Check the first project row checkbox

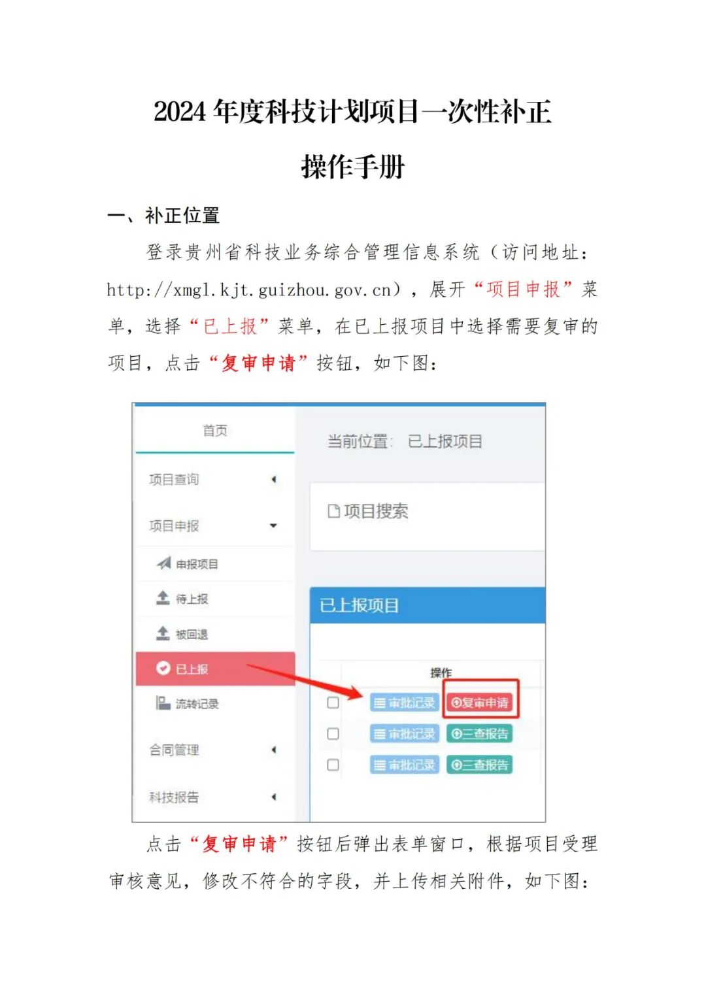[x=333, y=703]
